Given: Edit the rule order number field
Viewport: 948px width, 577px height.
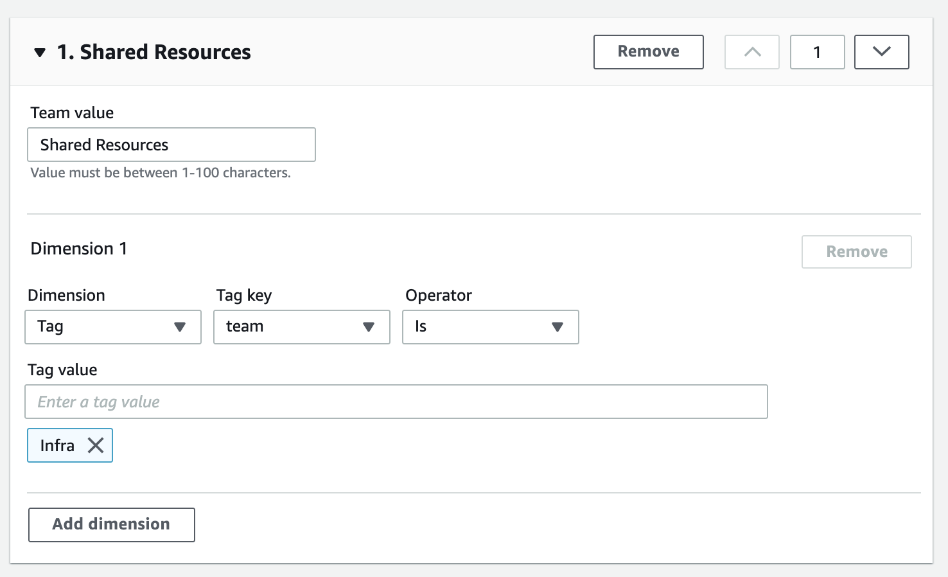Looking at the screenshot, I should [817, 52].
